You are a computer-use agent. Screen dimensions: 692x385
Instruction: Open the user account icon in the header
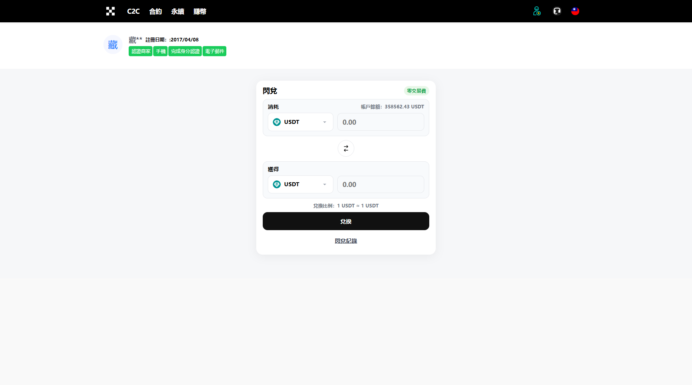tap(537, 11)
